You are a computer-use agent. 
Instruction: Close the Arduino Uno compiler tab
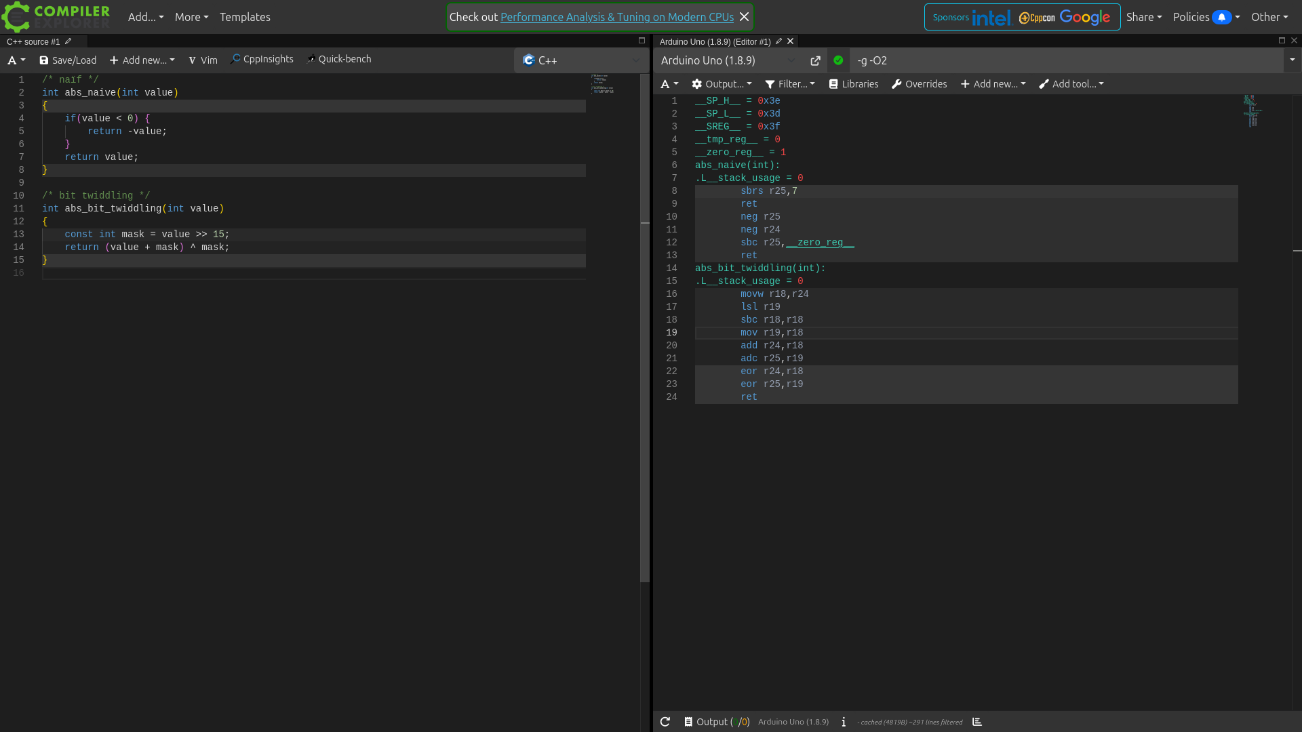[x=790, y=41]
